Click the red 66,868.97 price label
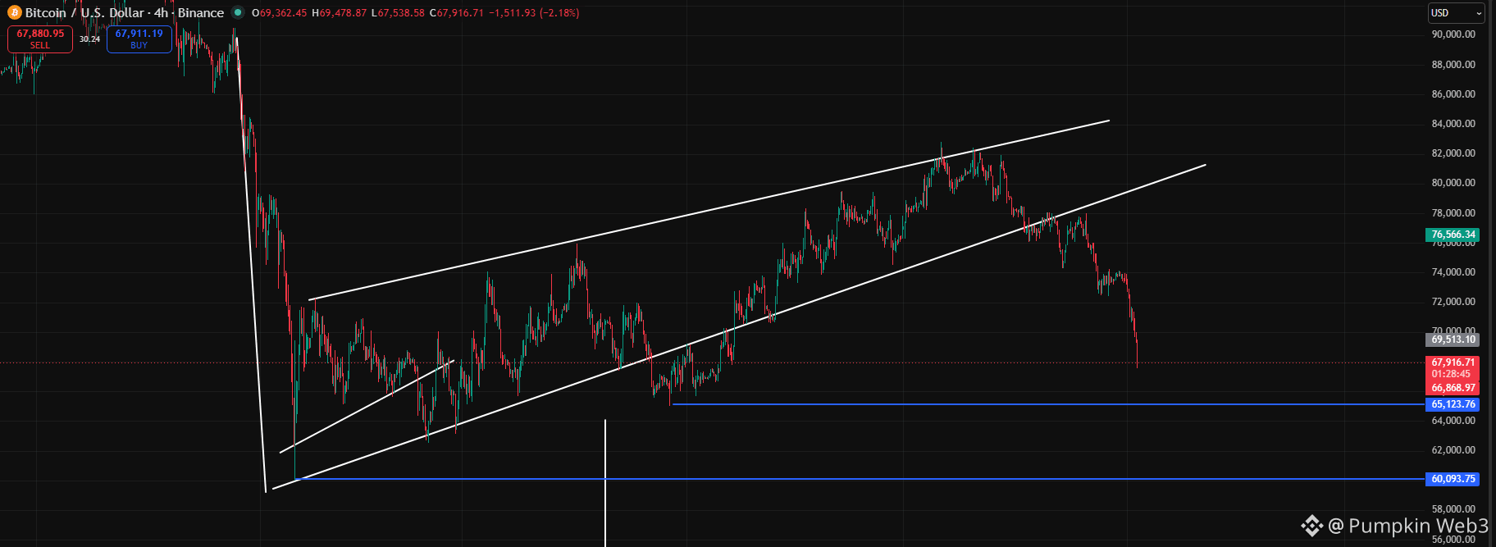This screenshot has height=547, width=1496. pyautogui.click(x=1453, y=388)
